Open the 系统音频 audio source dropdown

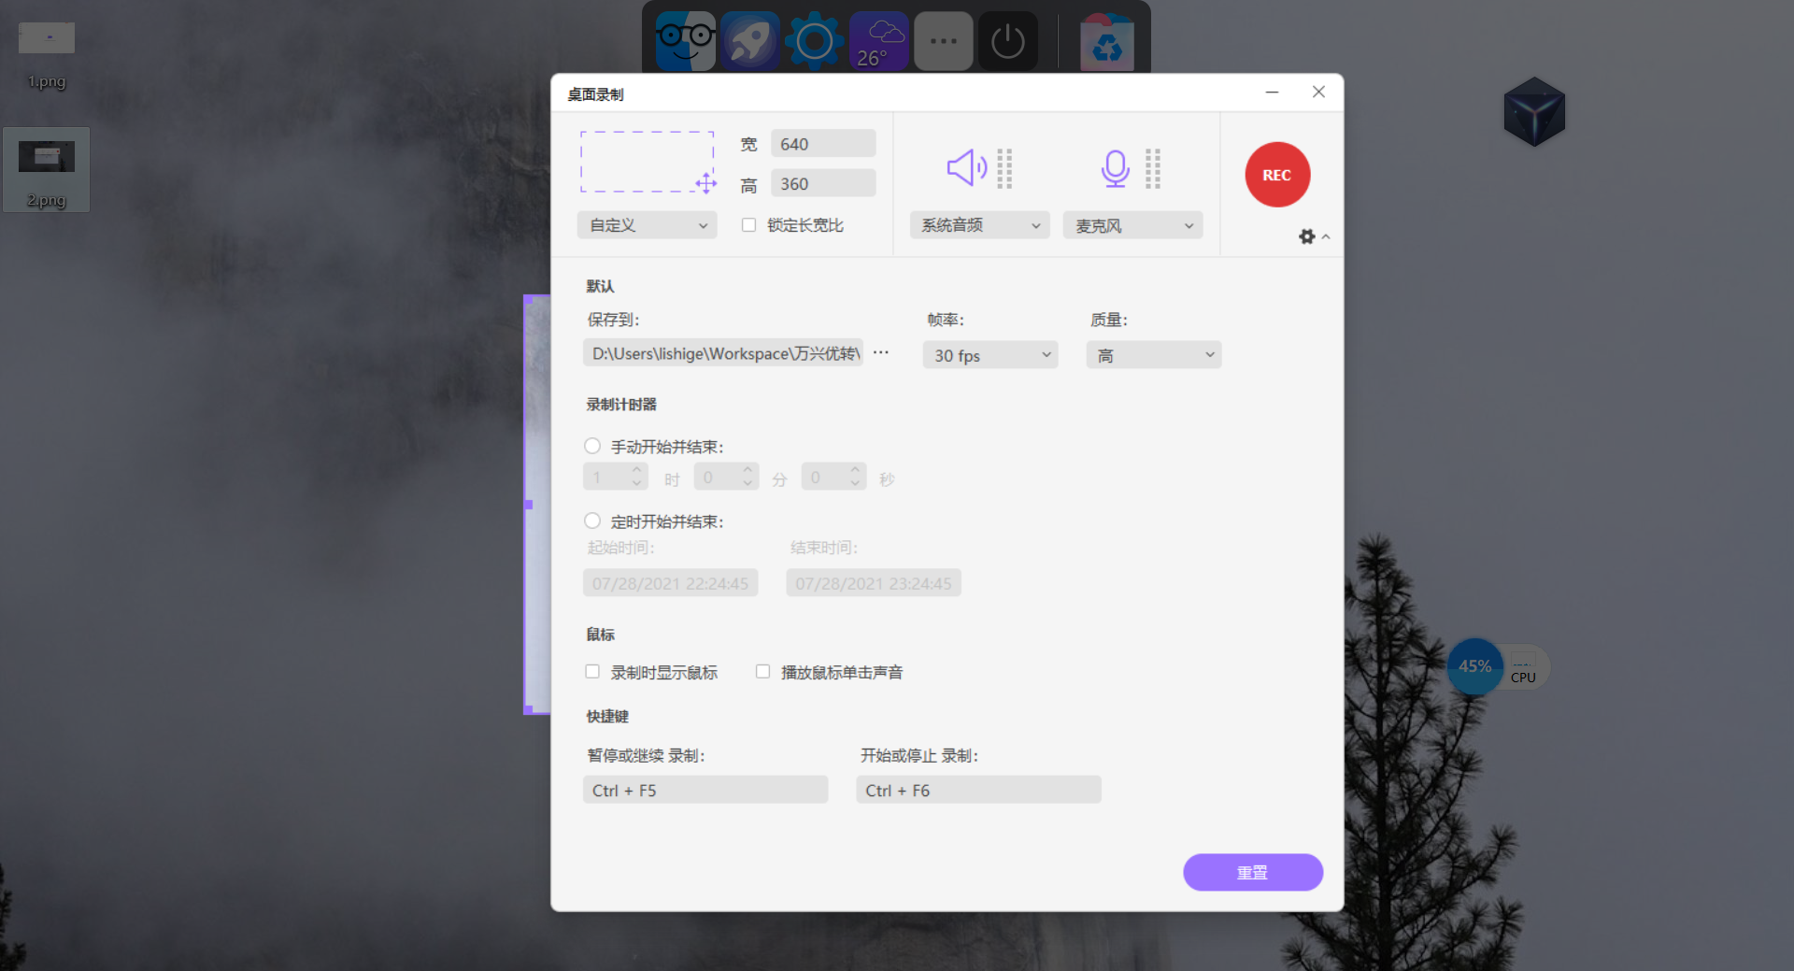pos(978,224)
